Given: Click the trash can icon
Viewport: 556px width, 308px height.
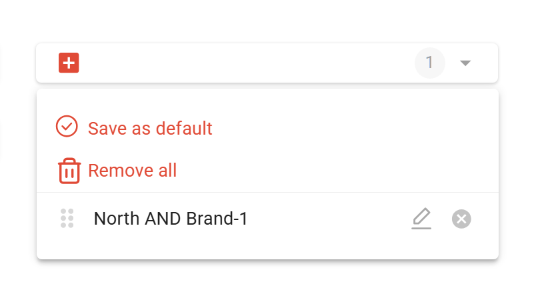Looking at the screenshot, I should (x=69, y=171).
